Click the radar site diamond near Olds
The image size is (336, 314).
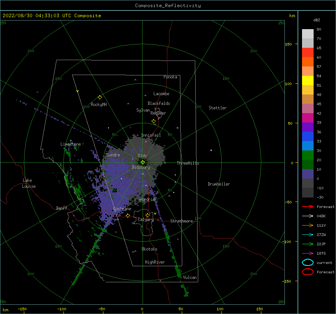(143, 162)
